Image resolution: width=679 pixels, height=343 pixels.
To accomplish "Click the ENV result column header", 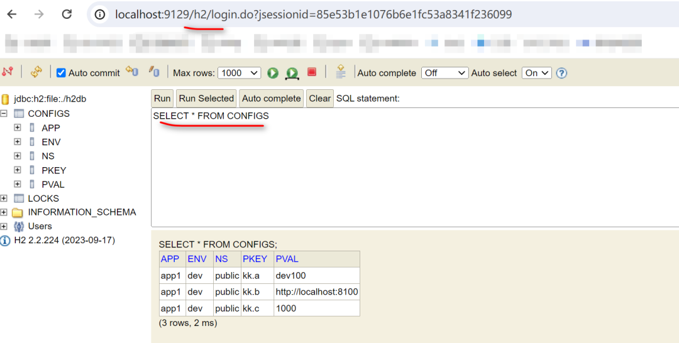I will [x=197, y=259].
